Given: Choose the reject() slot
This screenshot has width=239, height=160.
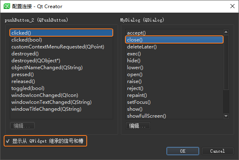Looking at the screenshot, I should [174, 88].
